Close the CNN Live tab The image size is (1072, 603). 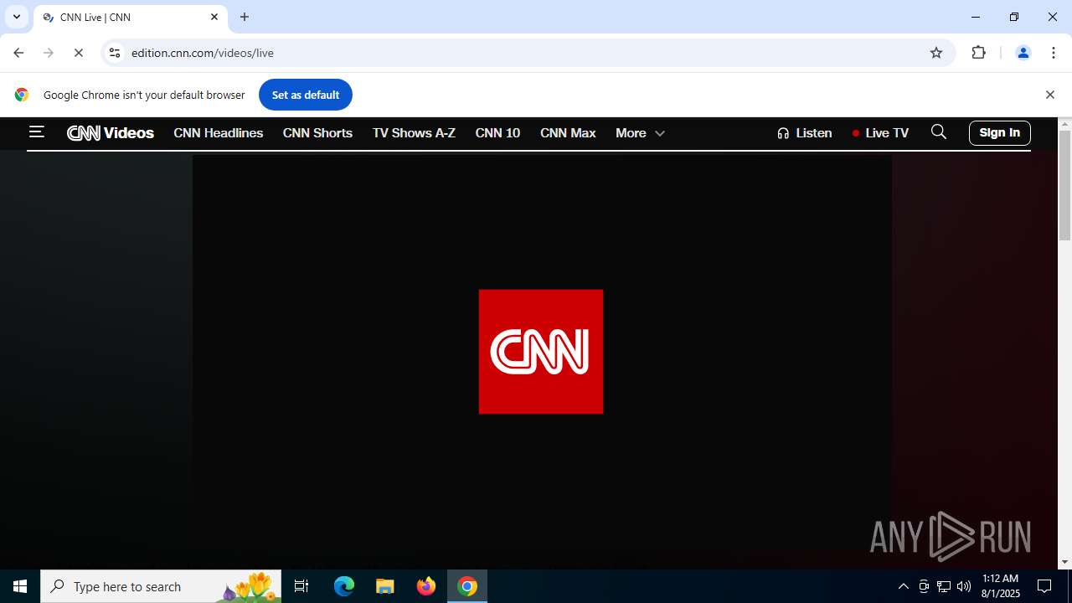(x=214, y=17)
